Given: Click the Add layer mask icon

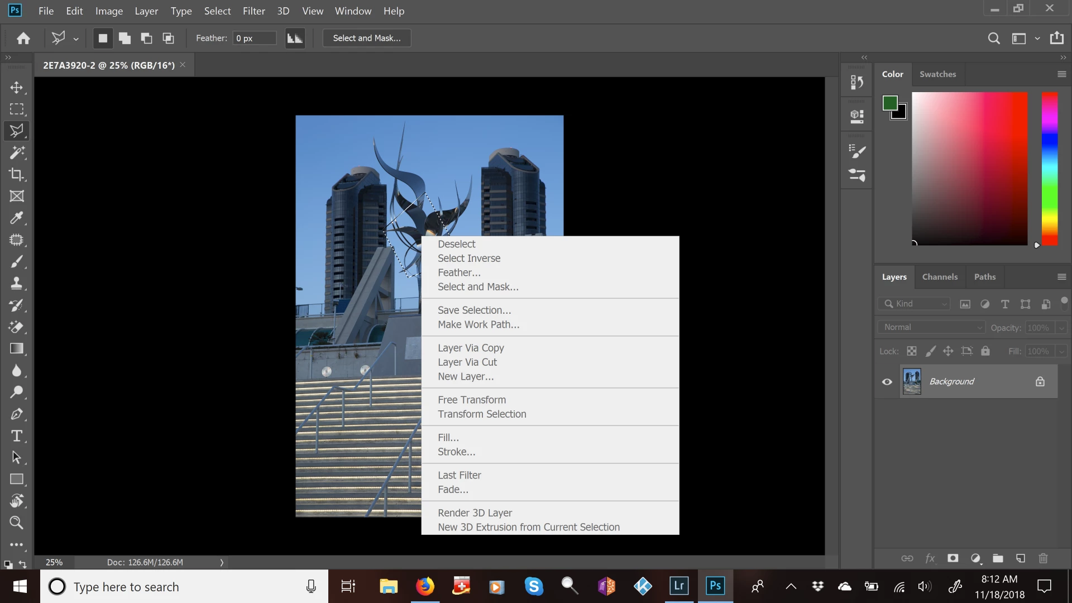Looking at the screenshot, I should 953,558.
